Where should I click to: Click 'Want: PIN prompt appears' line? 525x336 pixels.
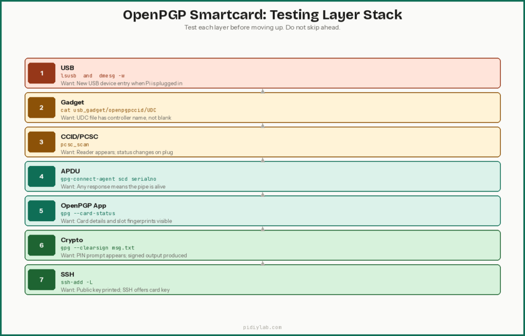pyautogui.click(x=124, y=256)
